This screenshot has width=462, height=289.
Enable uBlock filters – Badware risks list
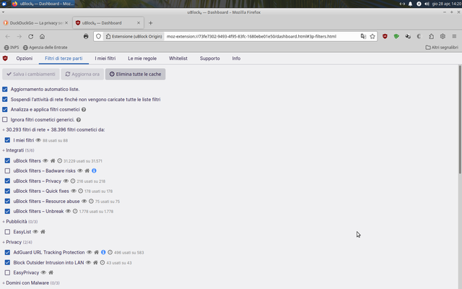(7, 171)
